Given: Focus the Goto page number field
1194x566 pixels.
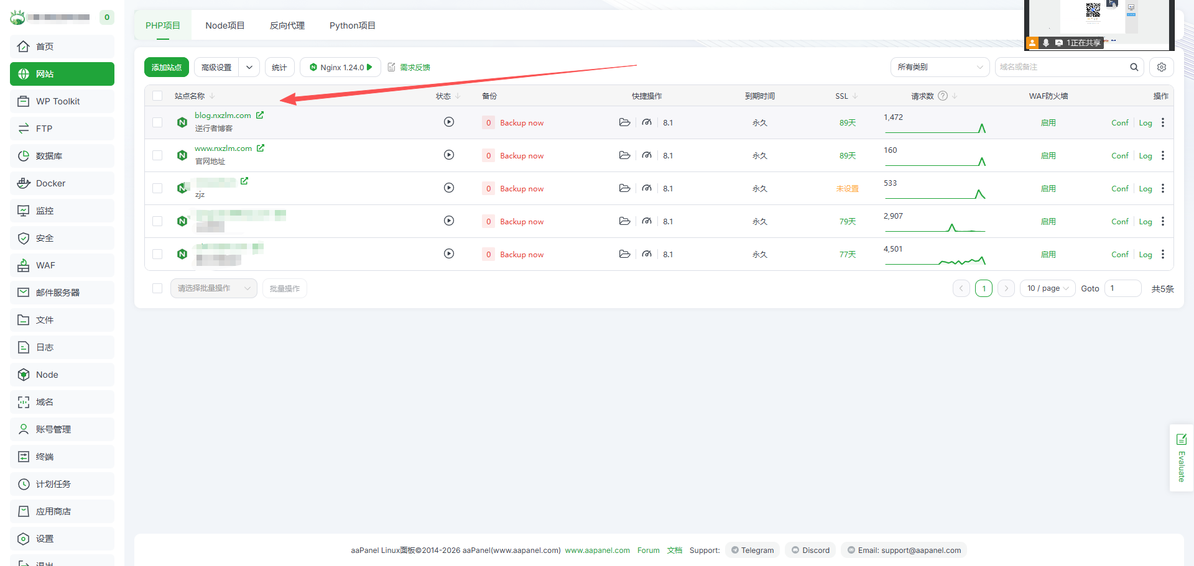Looking at the screenshot, I should tap(1122, 288).
